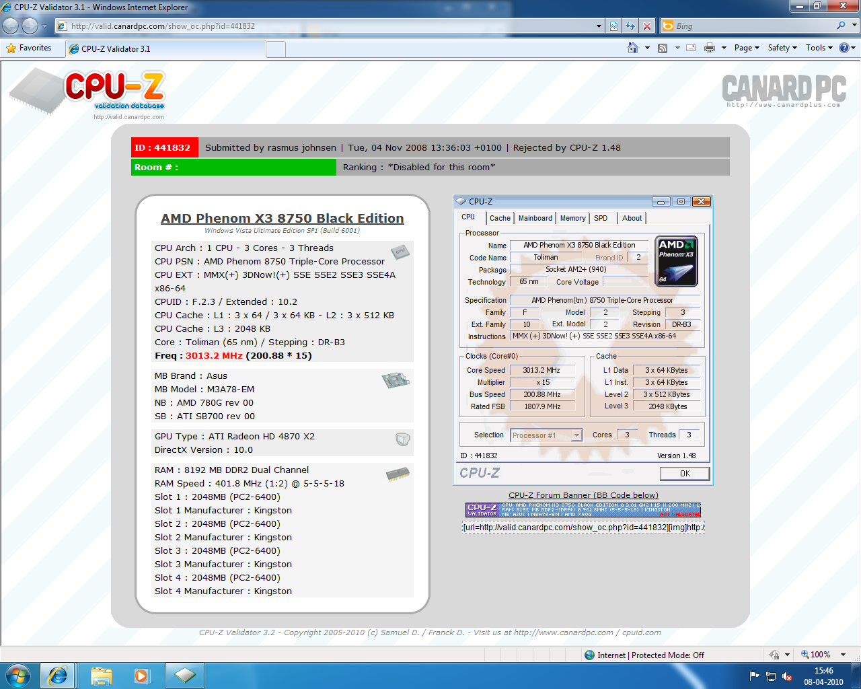Click the BB code URL text field

point(583,527)
